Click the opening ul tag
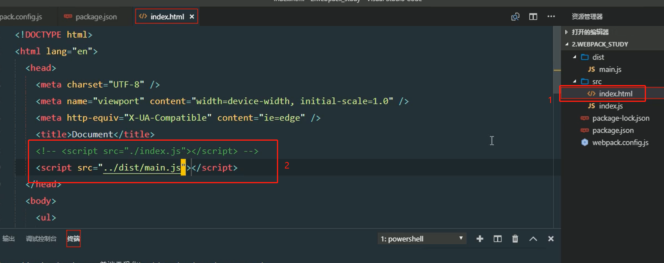 click(46, 218)
